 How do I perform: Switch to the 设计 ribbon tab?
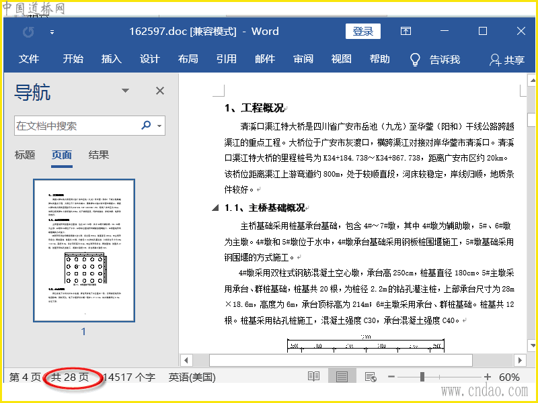(x=149, y=59)
